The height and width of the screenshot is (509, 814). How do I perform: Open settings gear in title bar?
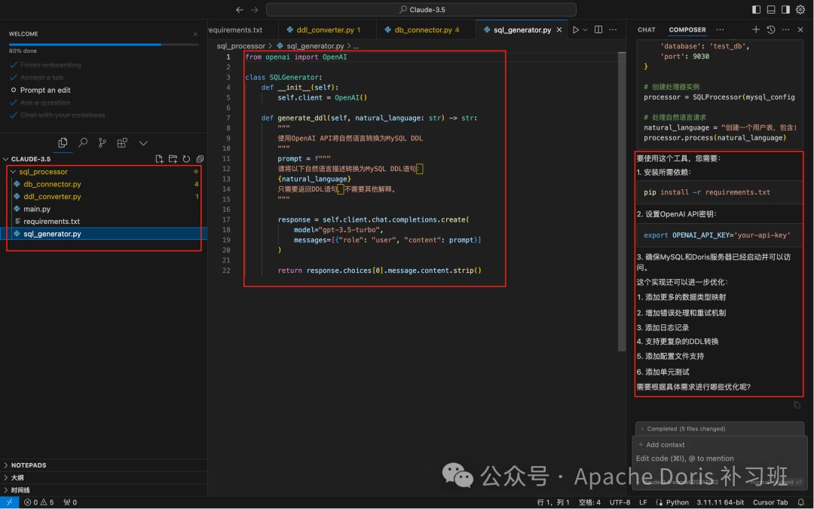[800, 10]
